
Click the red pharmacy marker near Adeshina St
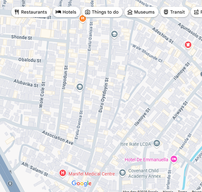[188, 45]
